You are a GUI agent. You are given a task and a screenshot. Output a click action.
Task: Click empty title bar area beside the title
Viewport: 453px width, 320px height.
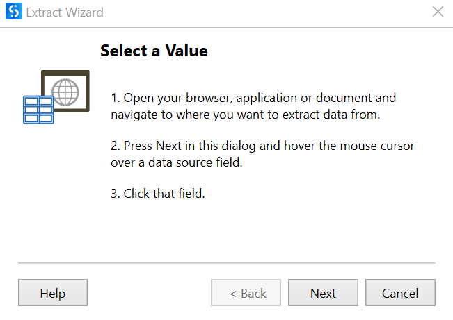(x=266, y=12)
